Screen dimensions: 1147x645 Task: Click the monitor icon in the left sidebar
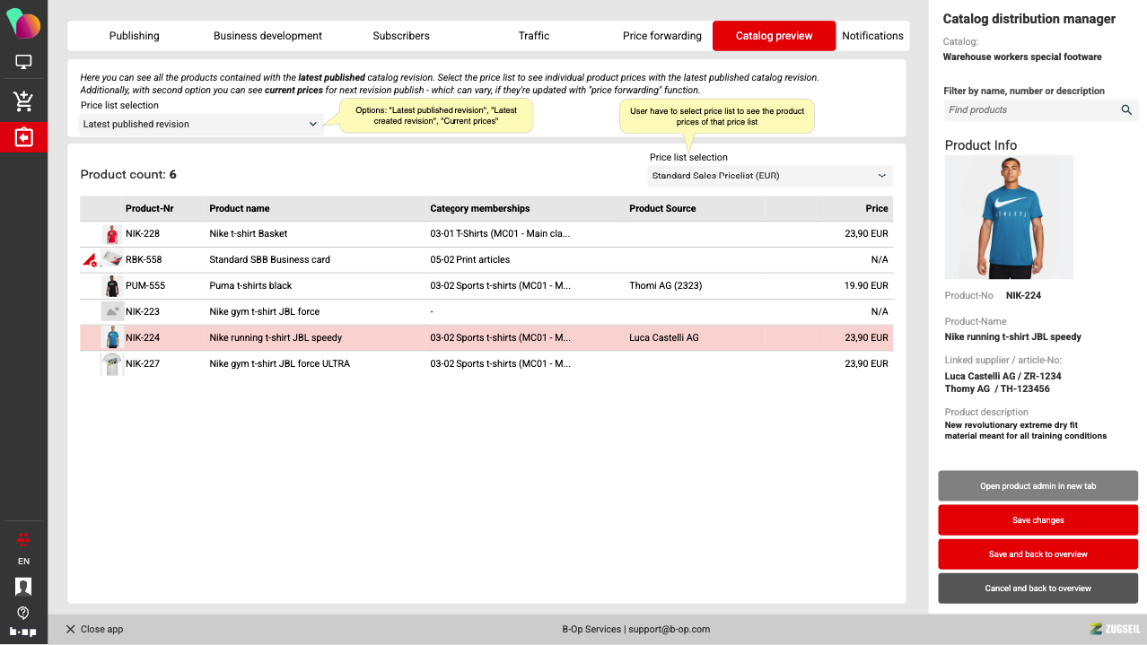pos(23,63)
